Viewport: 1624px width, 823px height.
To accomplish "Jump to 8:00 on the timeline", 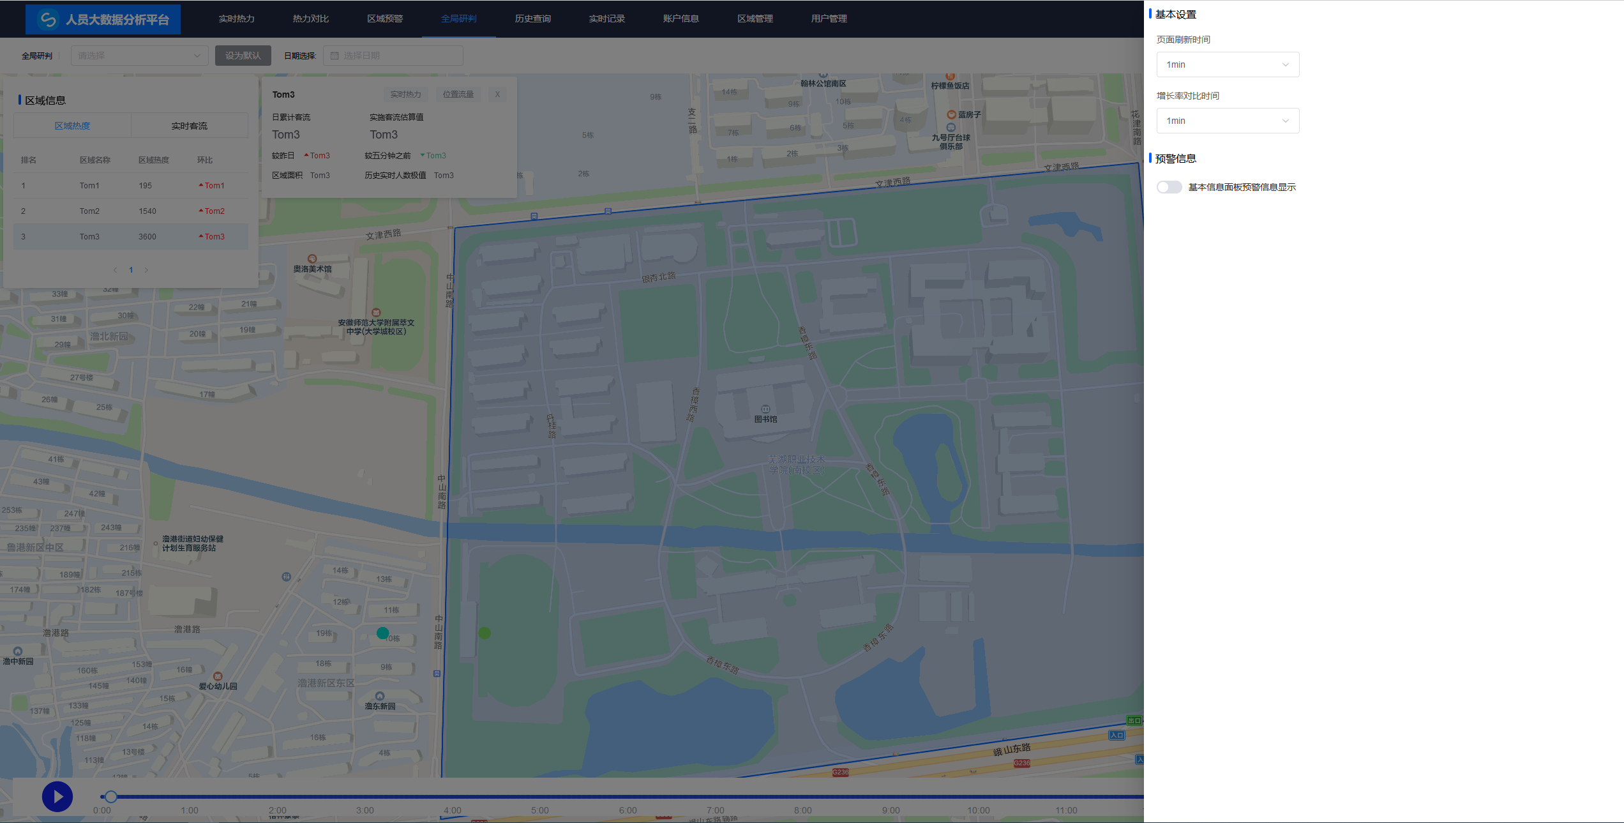I will 803,810.
